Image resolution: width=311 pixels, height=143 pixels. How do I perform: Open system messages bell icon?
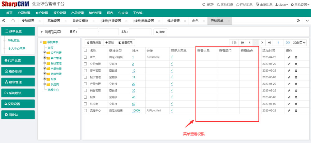[x=218, y=5]
